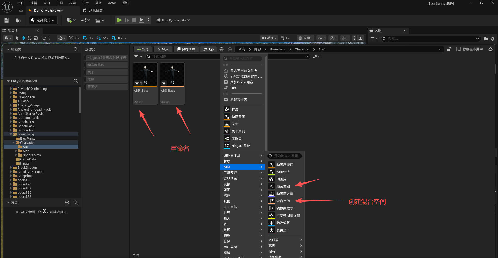The image size is (498, 258).
Task: Select the BluePrints folder in tree
Action: tap(28, 139)
